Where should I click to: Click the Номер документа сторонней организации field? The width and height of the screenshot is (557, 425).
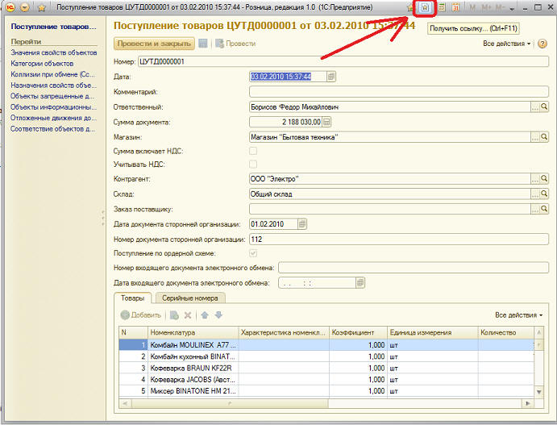pos(399,240)
